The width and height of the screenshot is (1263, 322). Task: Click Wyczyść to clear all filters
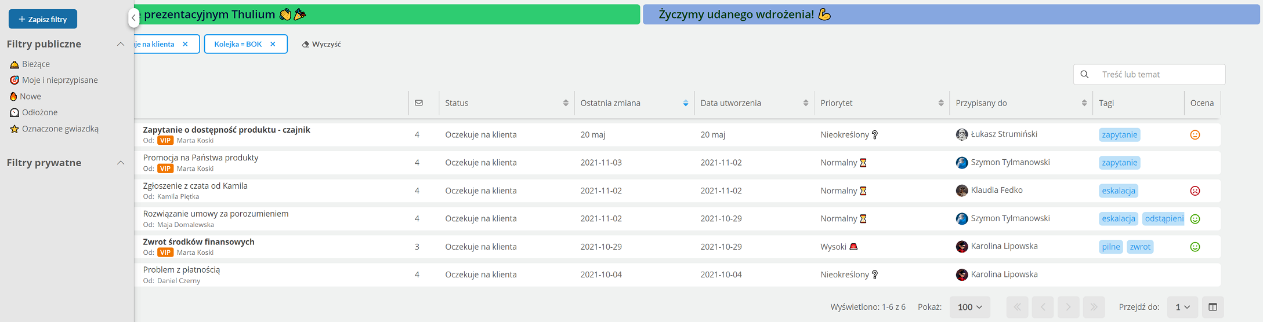coord(321,44)
